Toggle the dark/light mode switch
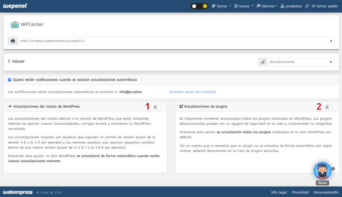The image size is (342, 197). click(199, 6)
